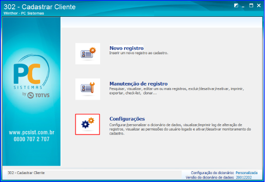Open the Configurações gears icon
This screenshot has height=182, width=265.
click(88, 124)
